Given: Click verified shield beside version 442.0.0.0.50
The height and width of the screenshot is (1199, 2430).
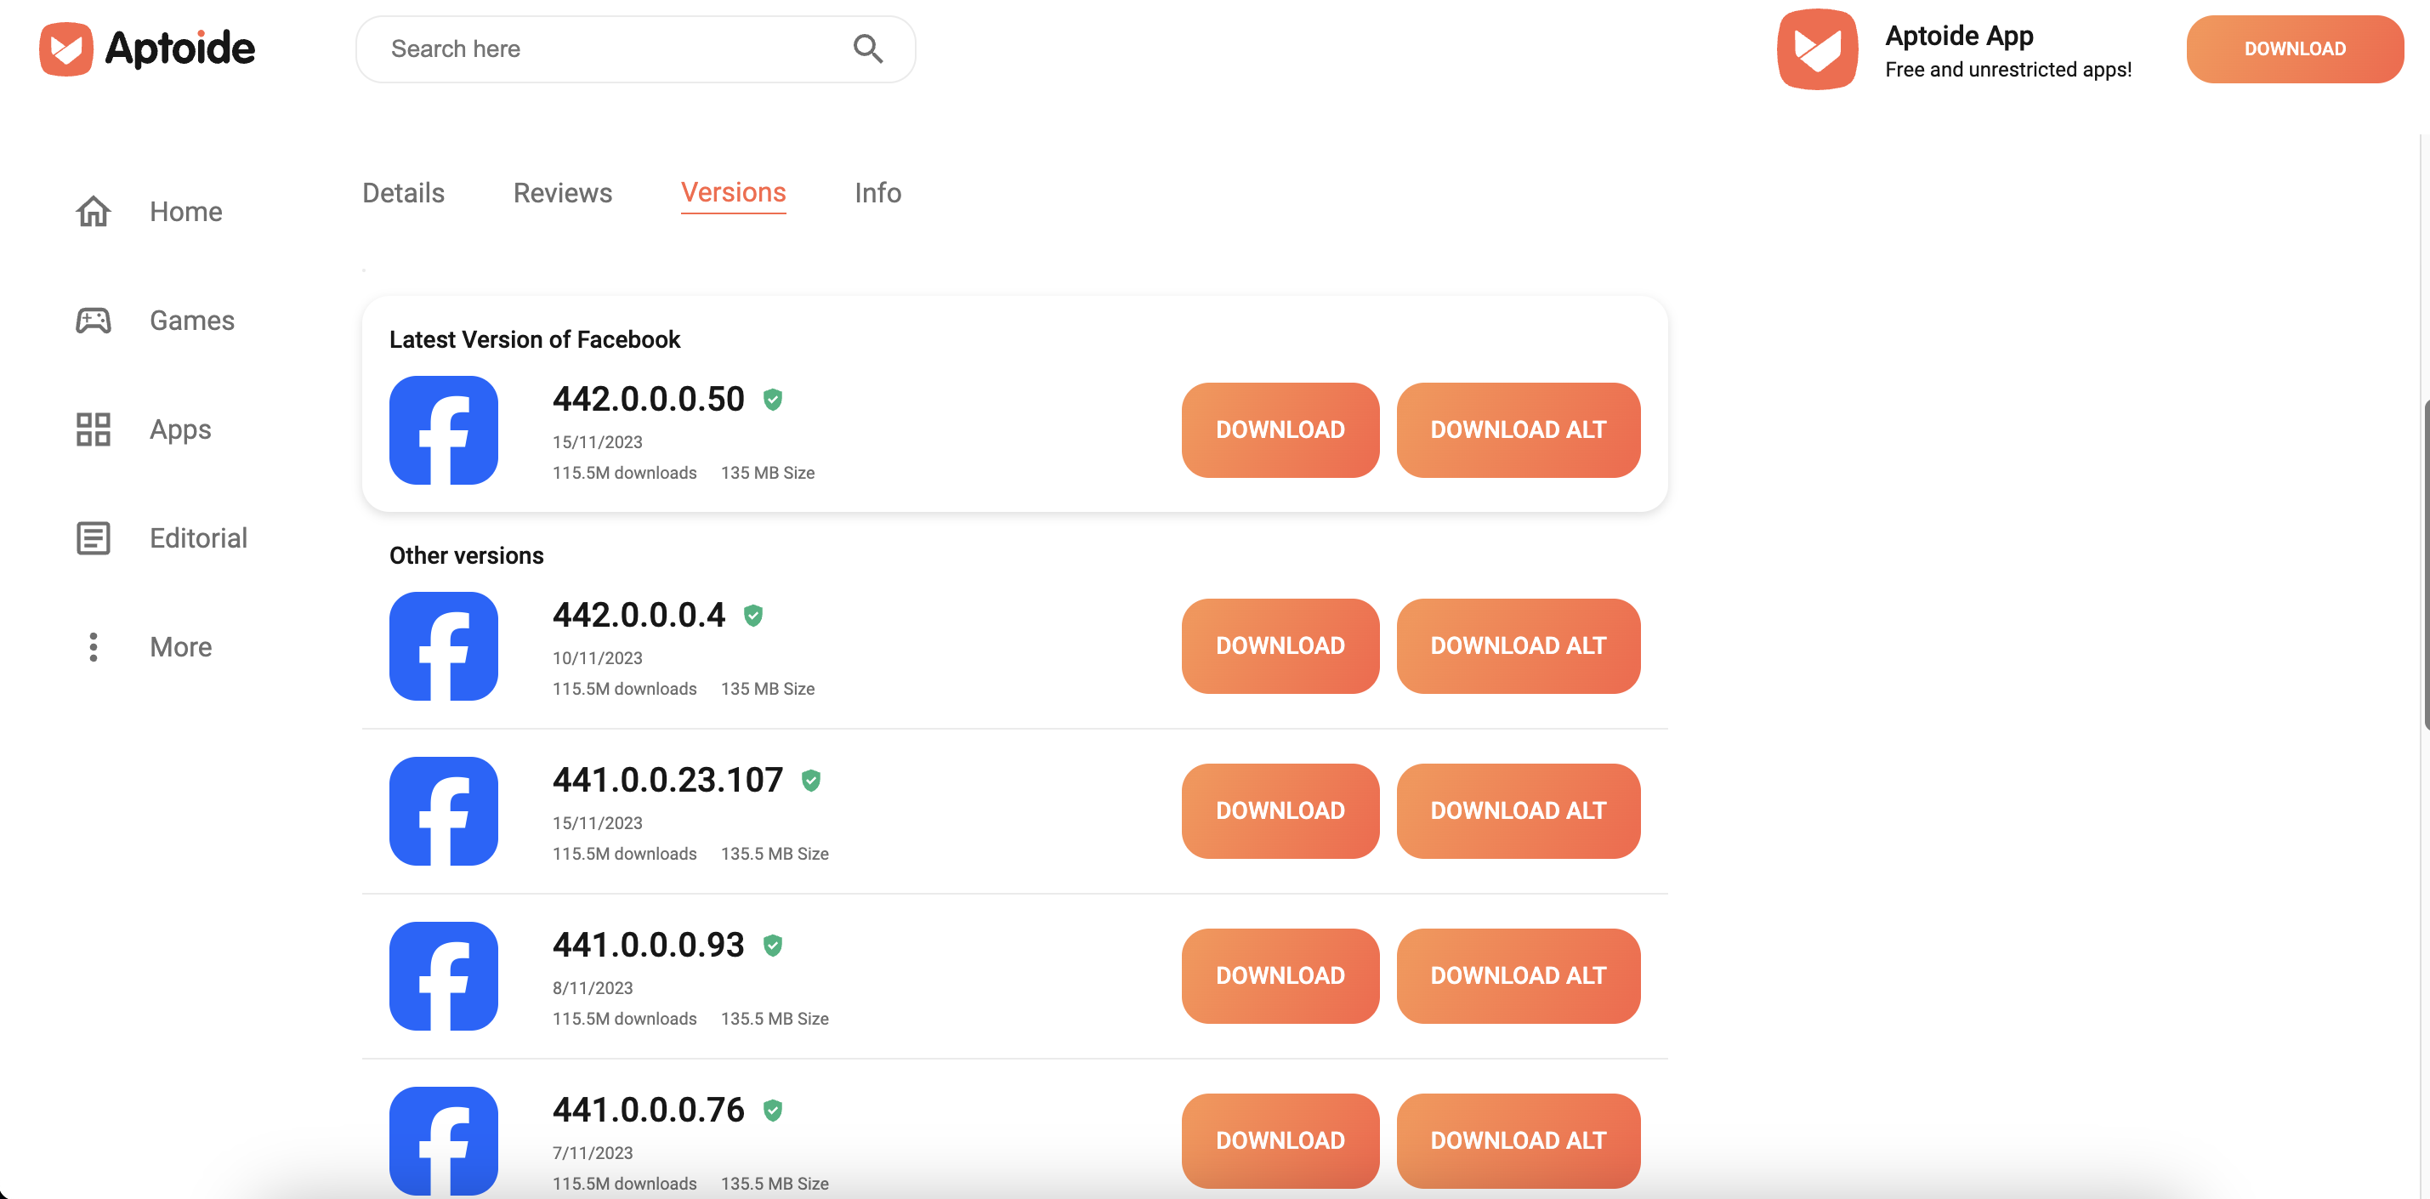Looking at the screenshot, I should click(773, 400).
